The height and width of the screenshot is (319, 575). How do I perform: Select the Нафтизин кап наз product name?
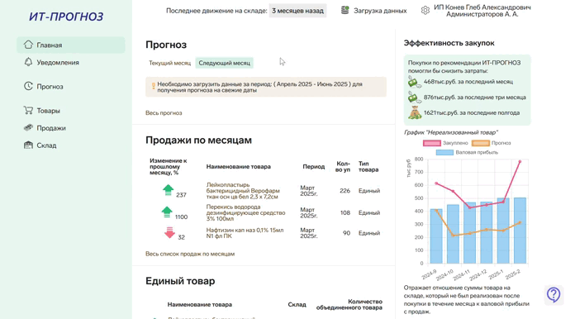245,233
